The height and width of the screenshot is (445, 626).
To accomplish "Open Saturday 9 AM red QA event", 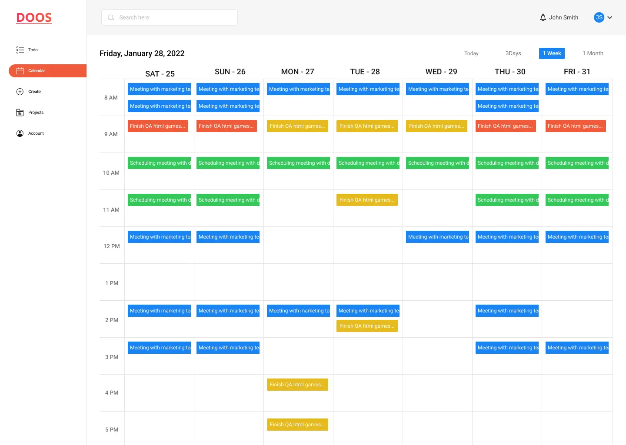I will click(158, 126).
